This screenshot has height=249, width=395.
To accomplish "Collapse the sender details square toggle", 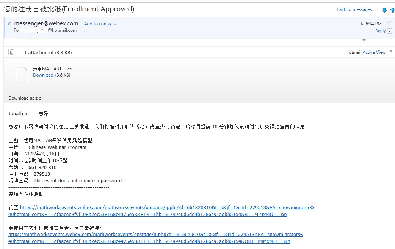I will [x=9, y=23].
